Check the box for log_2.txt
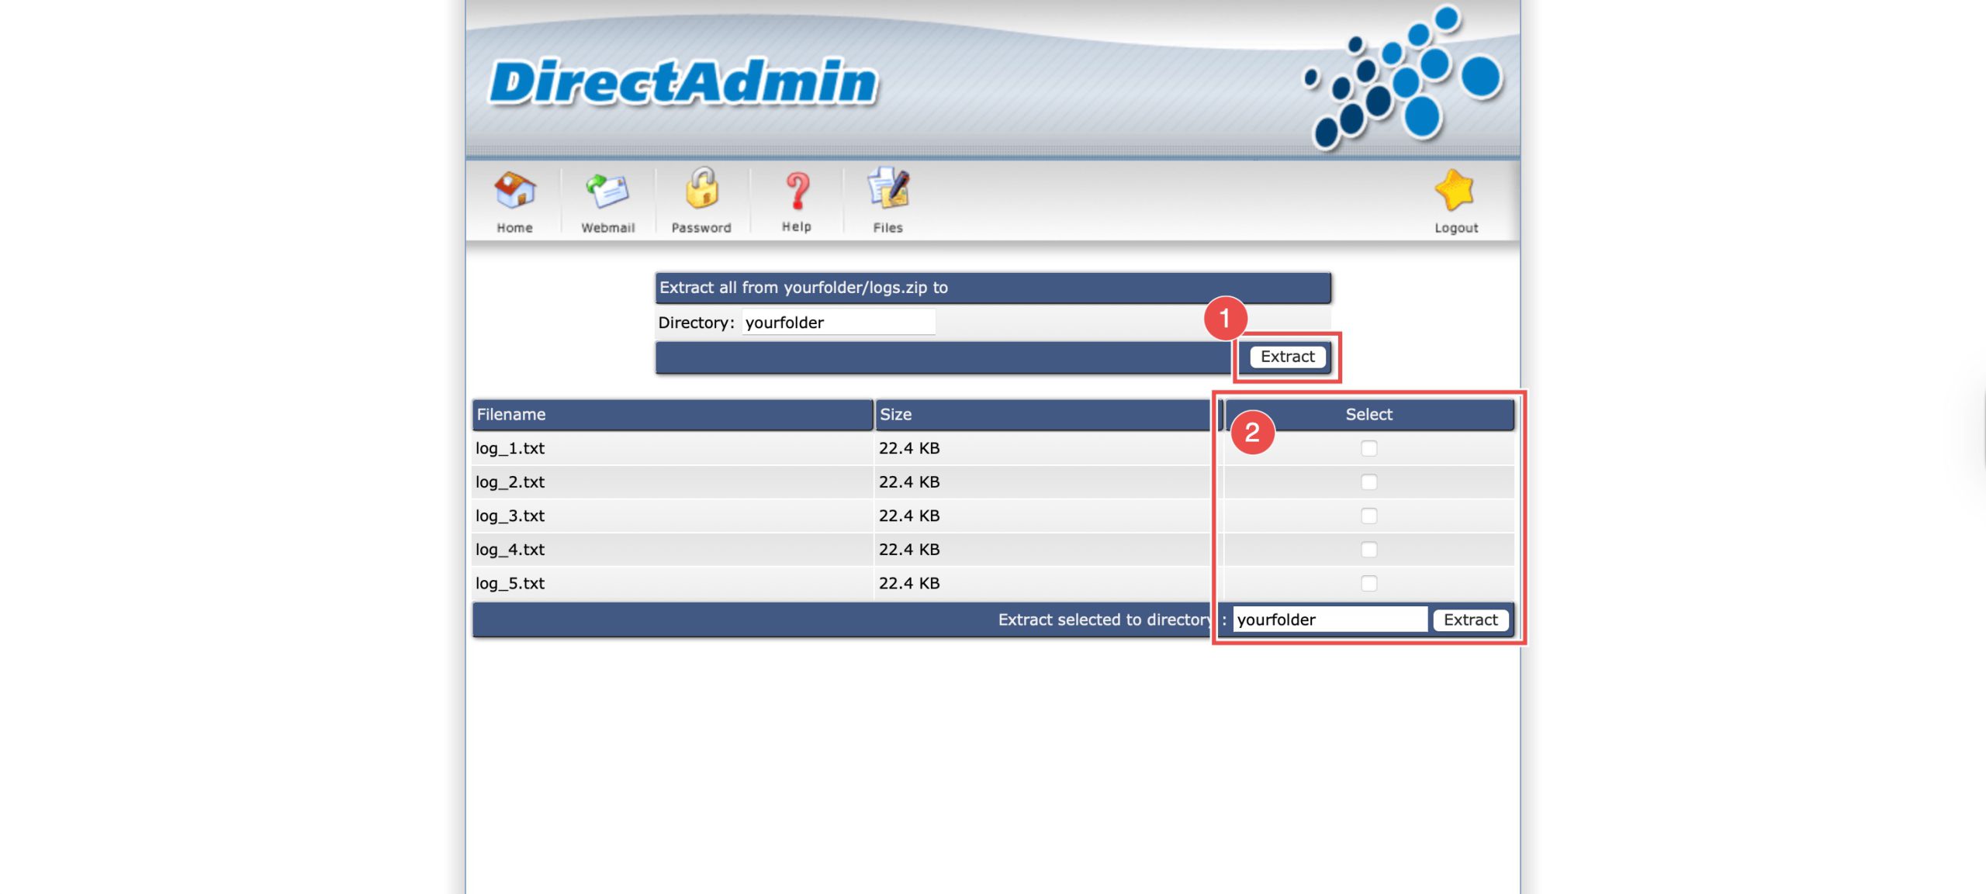 point(1369,482)
